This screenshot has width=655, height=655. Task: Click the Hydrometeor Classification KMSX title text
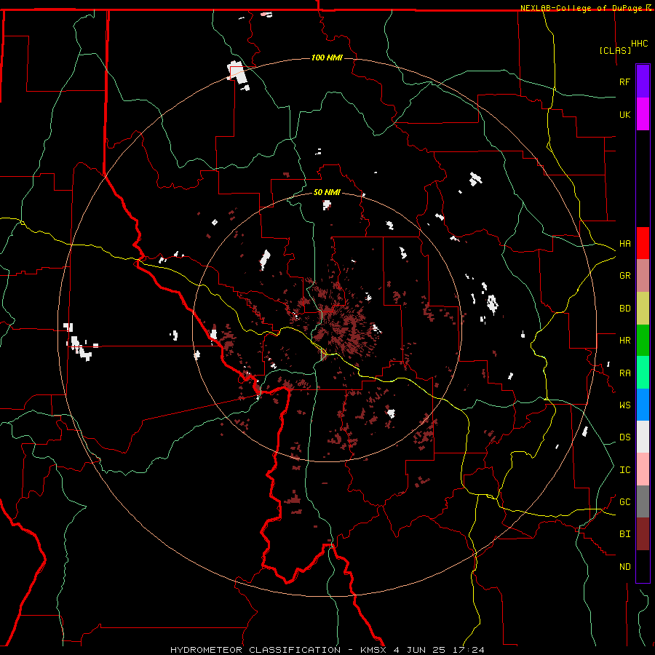click(327, 650)
